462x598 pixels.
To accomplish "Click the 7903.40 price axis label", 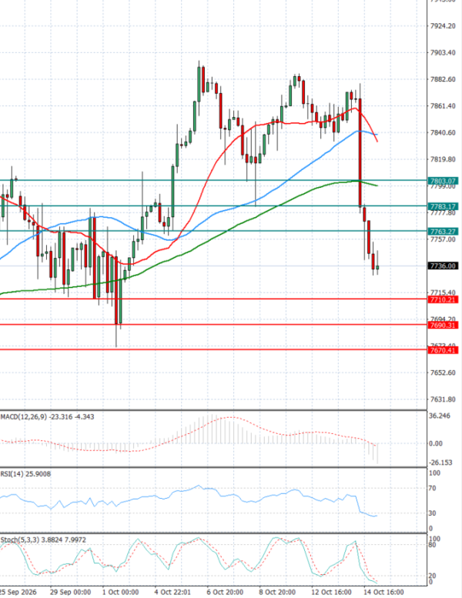I will [x=443, y=52].
